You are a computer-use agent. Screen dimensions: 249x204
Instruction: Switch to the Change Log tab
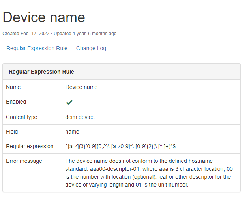point(91,48)
